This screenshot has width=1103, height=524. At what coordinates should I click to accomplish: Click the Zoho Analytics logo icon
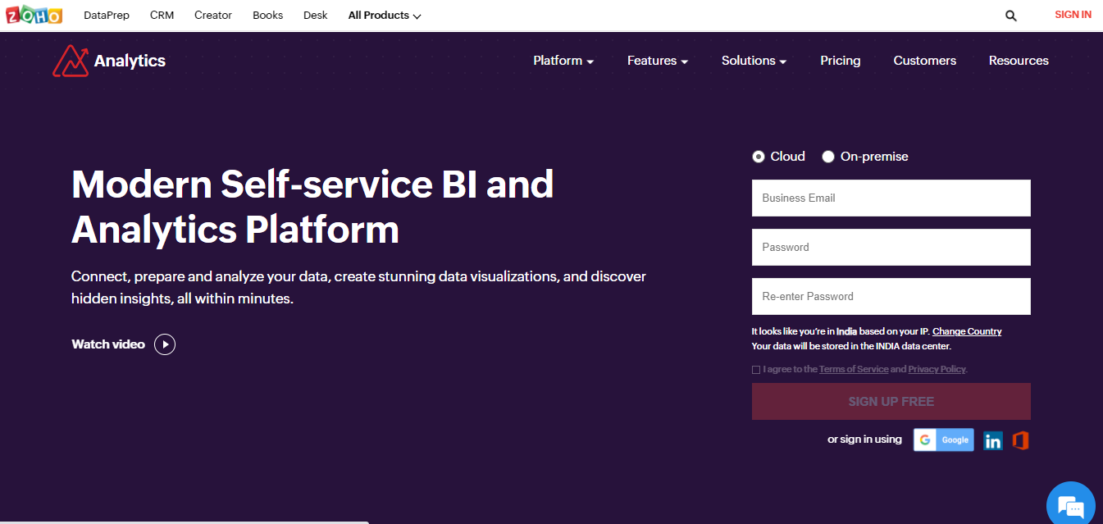[70, 61]
